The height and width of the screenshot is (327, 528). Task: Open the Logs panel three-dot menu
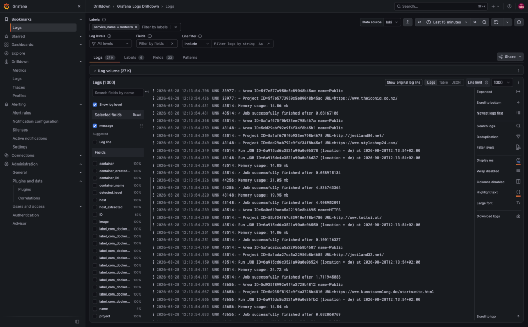518,83
